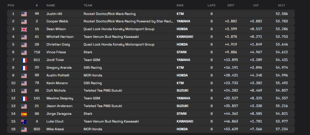Viewport: 310px width, 135px height.
Task: Click diff value +53.629
Action: [231, 129]
